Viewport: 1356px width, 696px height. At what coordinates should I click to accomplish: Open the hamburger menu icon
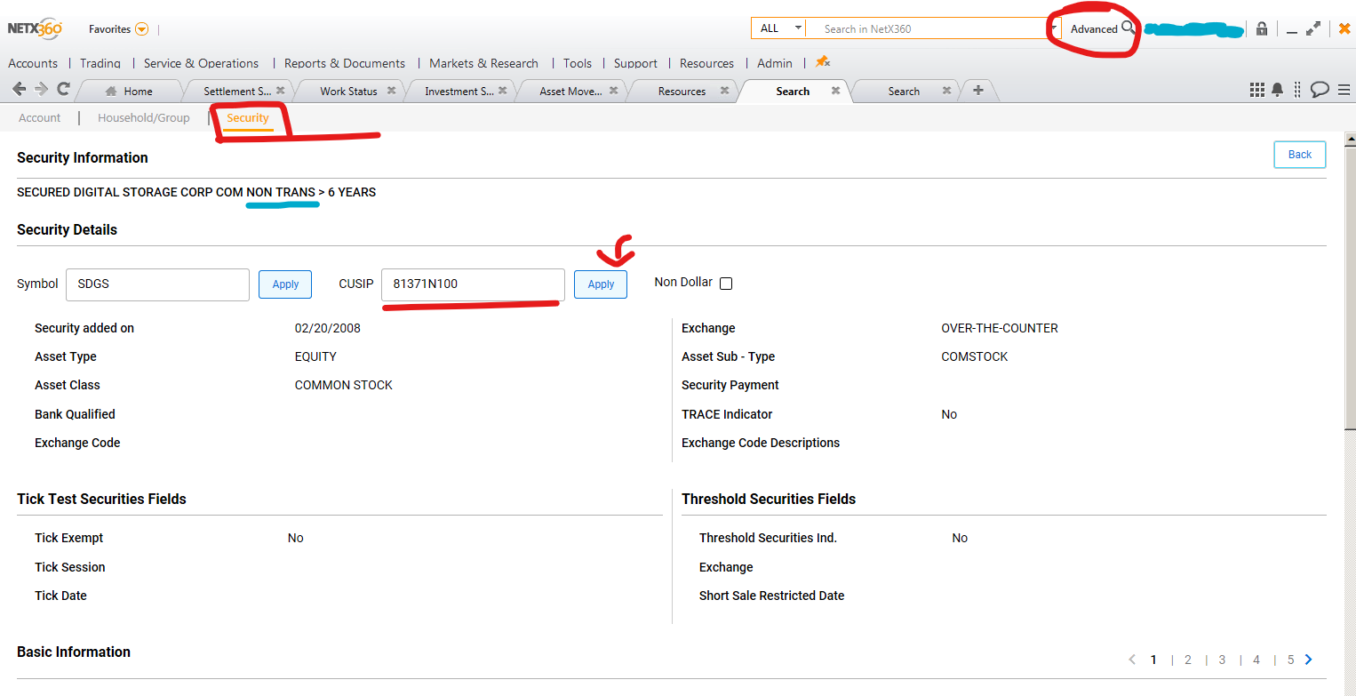(x=1344, y=90)
